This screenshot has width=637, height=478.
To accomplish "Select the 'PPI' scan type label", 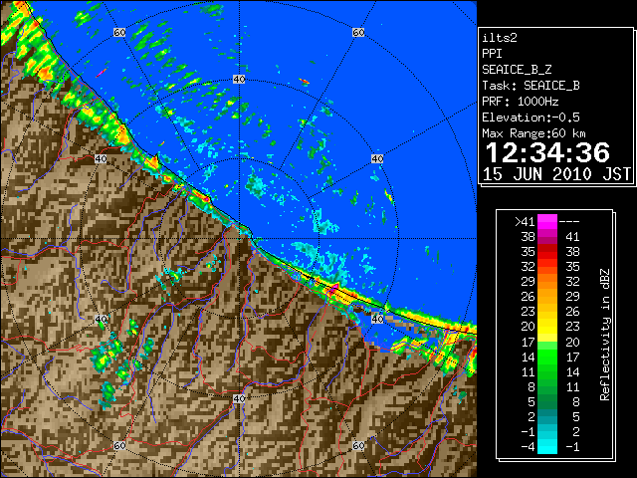I will pyautogui.click(x=492, y=54).
